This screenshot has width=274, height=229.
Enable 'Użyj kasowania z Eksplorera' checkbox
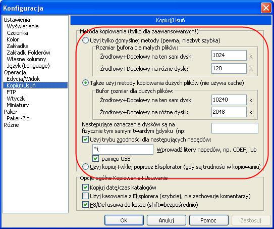(85, 196)
